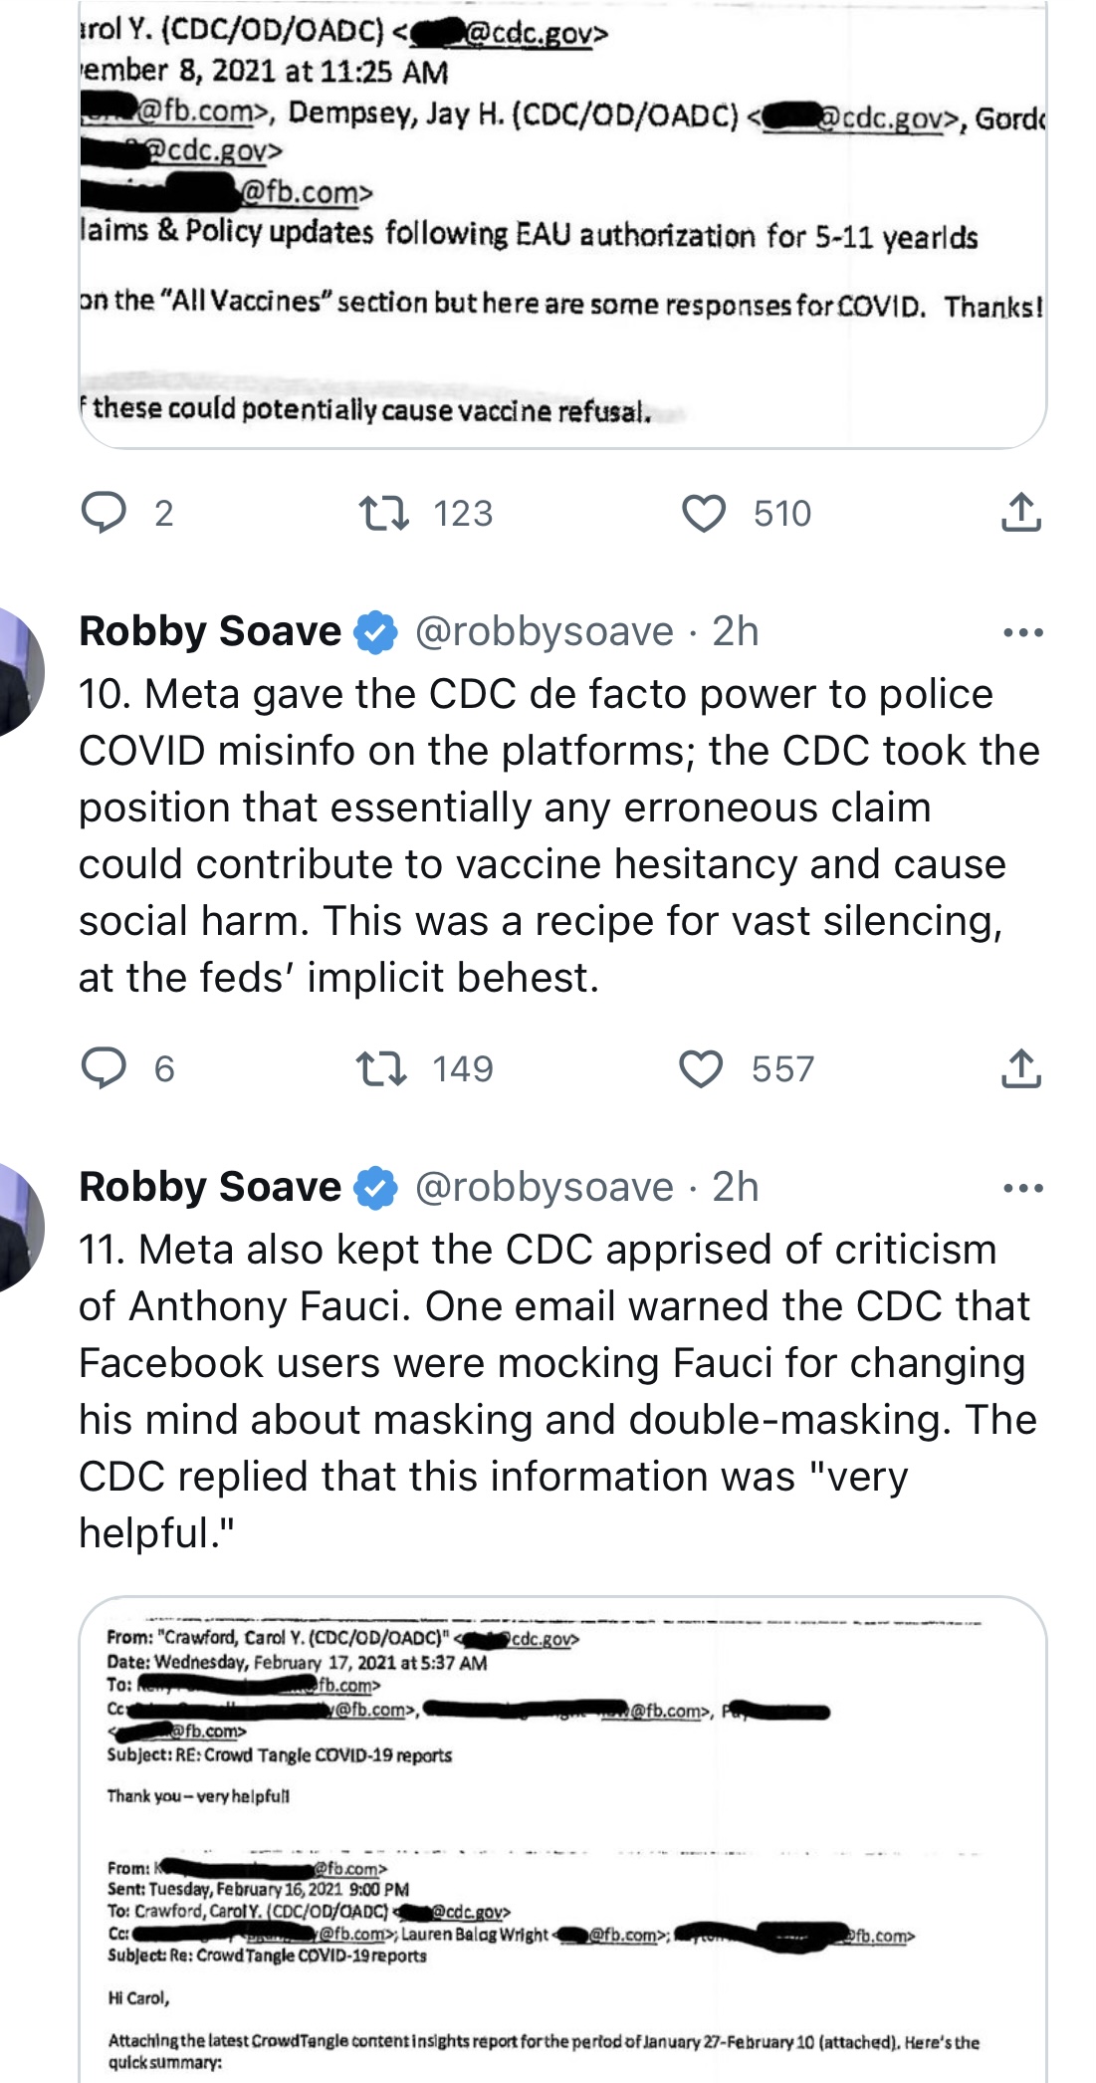The width and height of the screenshot is (1096, 2083).
Task: Share the first tweet with the email image
Action: [x=1020, y=512]
